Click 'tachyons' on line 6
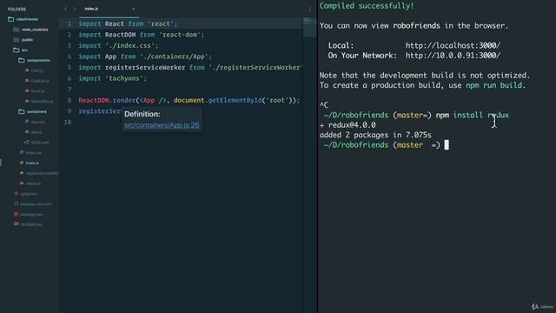This screenshot has width=556, height=313. coord(125,78)
